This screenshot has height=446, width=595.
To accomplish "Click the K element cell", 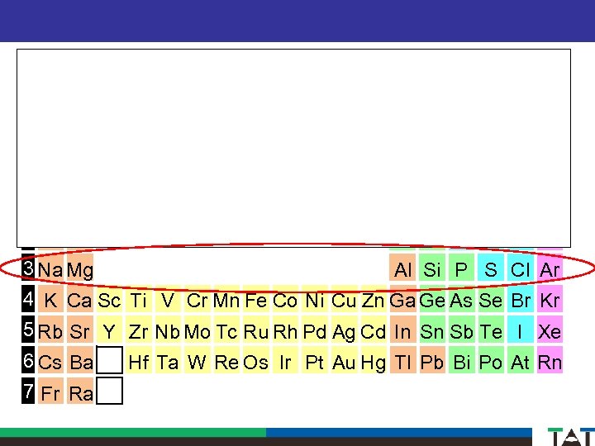I will pyautogui.click(x=50, y=299).
